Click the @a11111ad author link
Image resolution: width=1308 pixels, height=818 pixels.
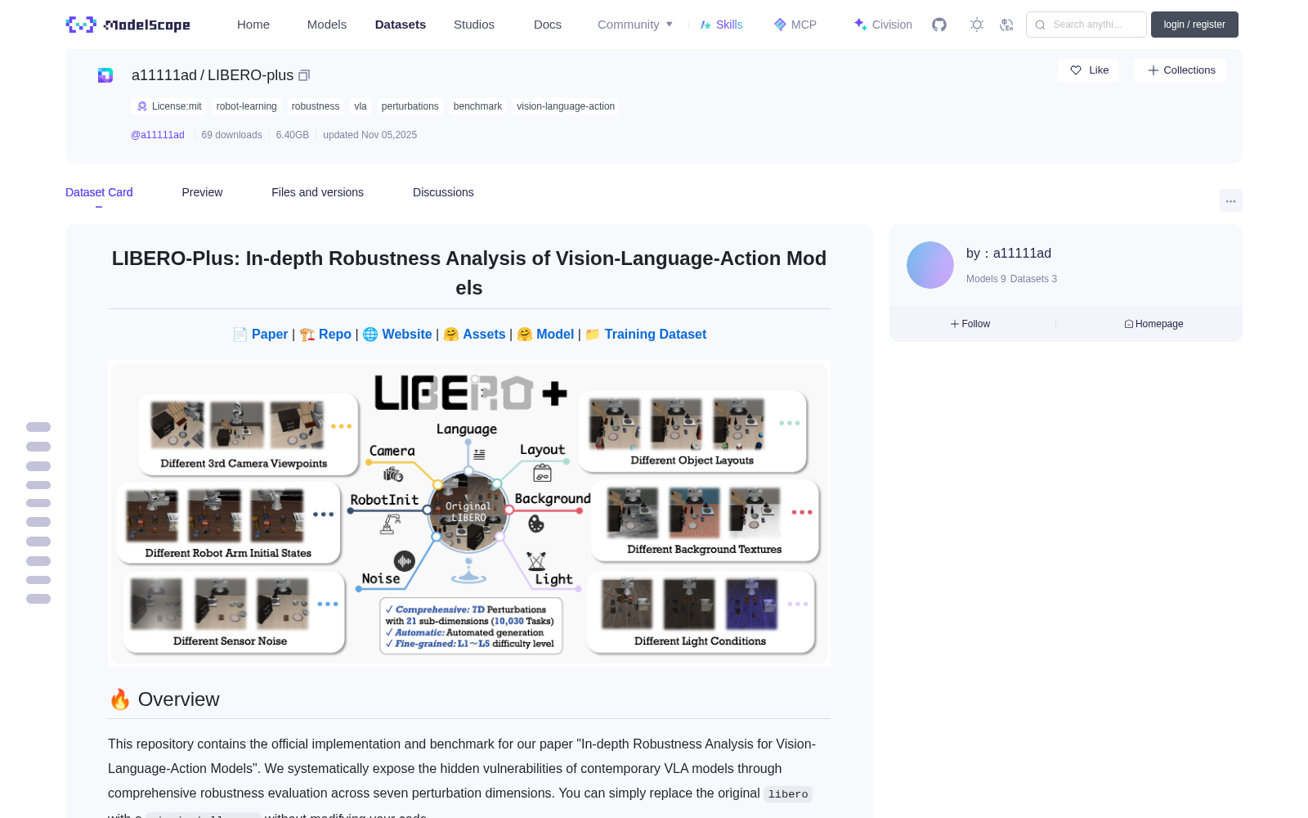pyautogui.click(x=158, y=135)
